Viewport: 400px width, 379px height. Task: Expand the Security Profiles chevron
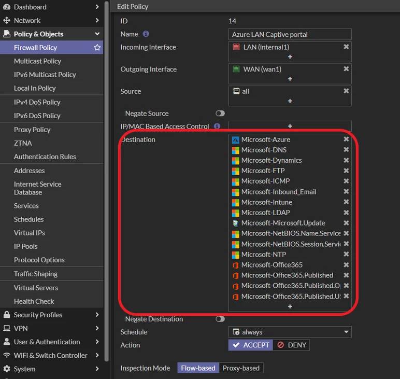tap(97, 315)
